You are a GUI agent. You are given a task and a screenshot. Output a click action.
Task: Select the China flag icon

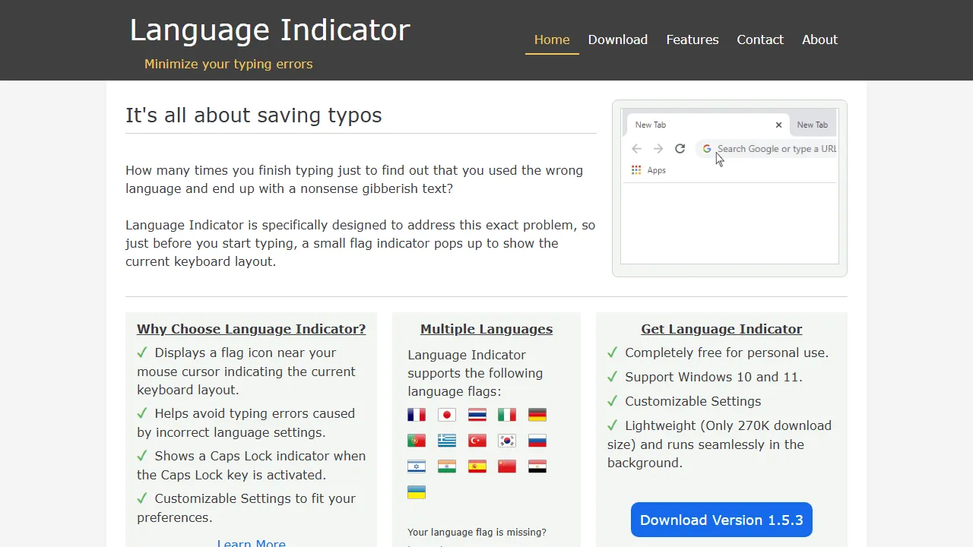click(507, 466)
